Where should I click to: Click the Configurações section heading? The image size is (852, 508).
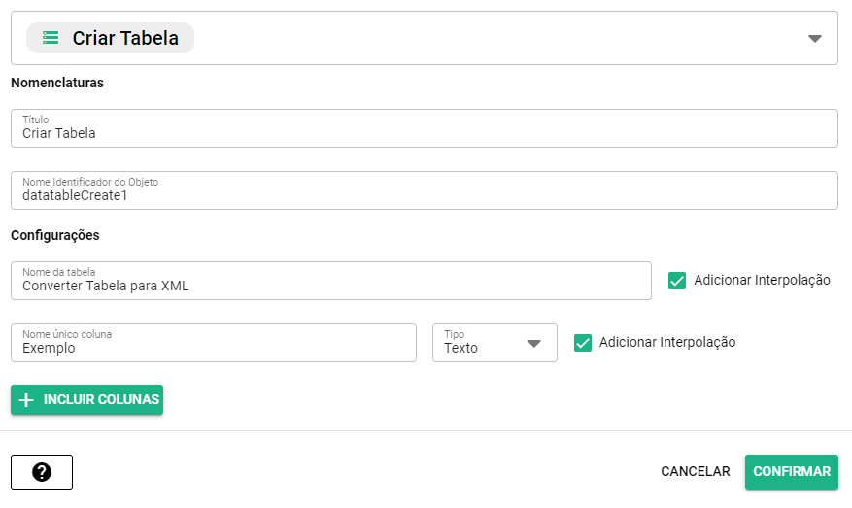coord(55,235)
